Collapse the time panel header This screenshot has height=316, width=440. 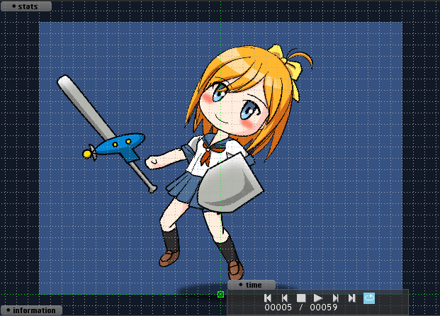(x=252, y=285)
